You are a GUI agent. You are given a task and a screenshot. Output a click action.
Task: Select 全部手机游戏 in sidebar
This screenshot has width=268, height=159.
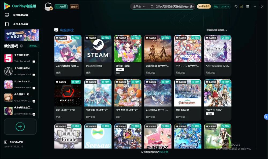21,24
